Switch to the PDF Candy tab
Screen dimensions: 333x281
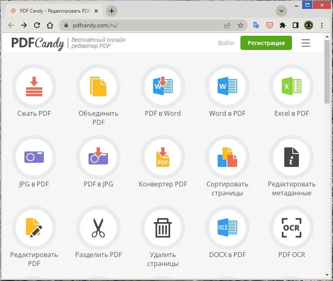[x=53, y=11]
